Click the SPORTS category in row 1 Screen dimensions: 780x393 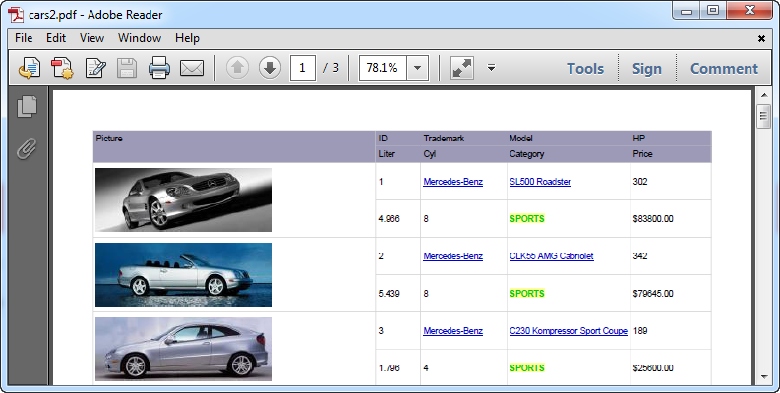[x=527, y=219]
